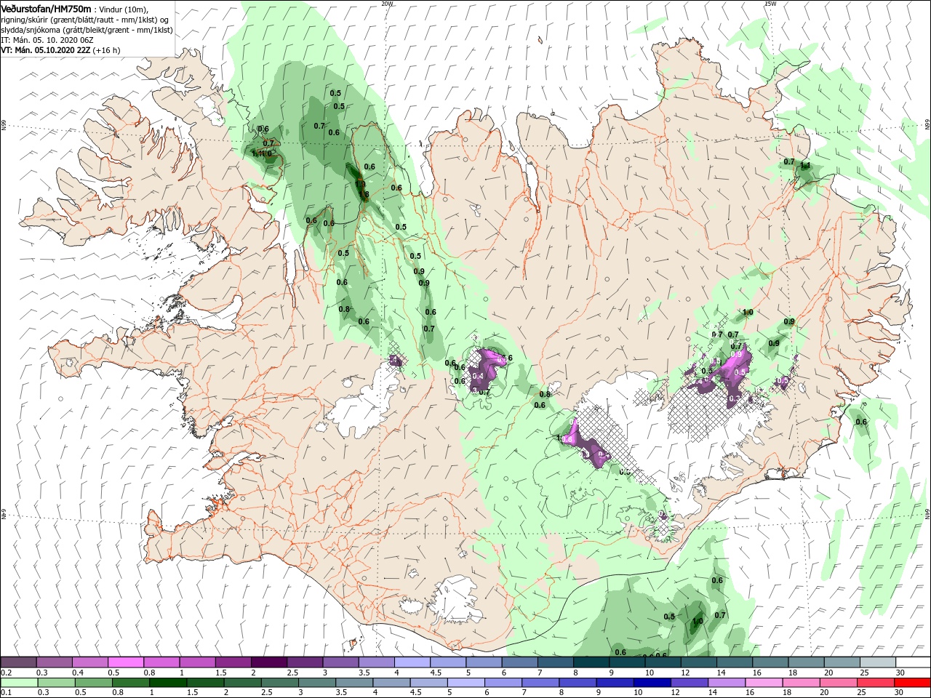The height and width of the screenshot is (698, 931).
Task: Pick the gray-green 3 swatch in the lower legend
Action: pyautogui.click(x=316, y=683)
